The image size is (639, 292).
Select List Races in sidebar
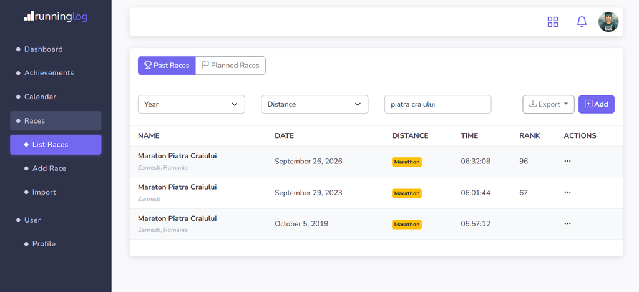pyautogui.click(x=56, y=145)
